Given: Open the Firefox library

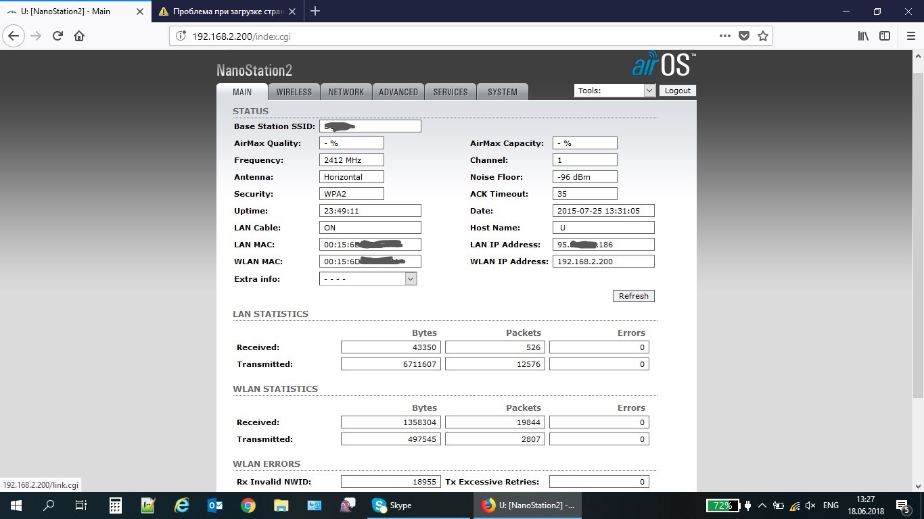Looking at the screenshot, I should tap(863, 36).
